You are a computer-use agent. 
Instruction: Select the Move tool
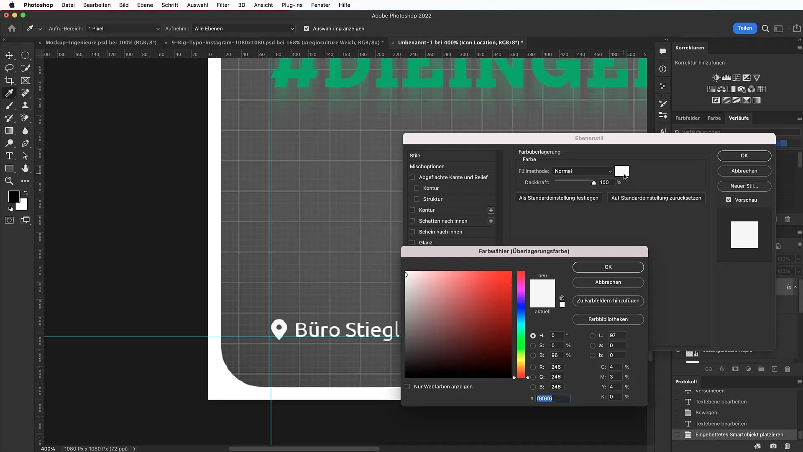[x=9, y=55]
